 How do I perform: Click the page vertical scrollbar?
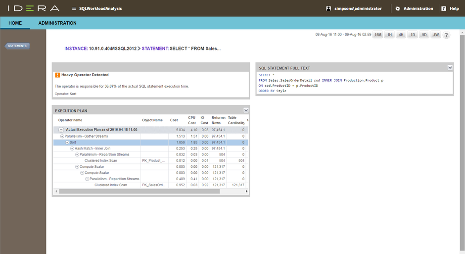463,143
